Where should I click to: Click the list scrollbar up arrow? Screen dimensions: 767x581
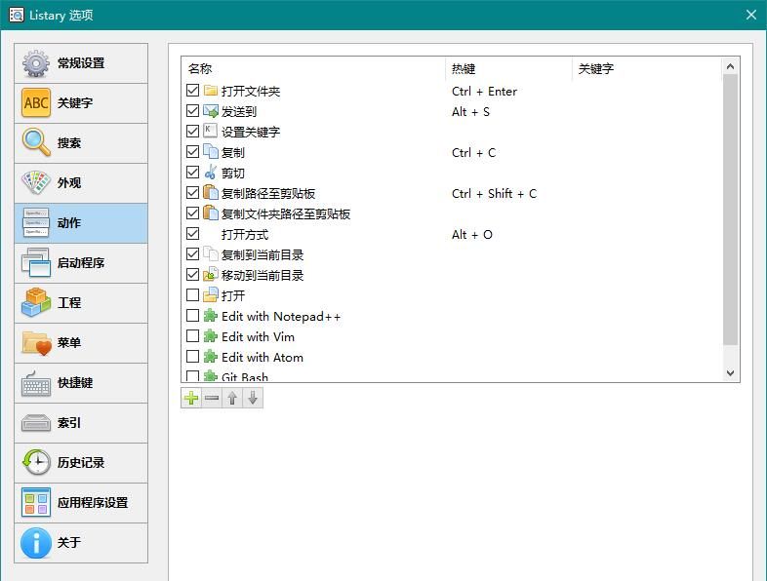coord(730,66)
